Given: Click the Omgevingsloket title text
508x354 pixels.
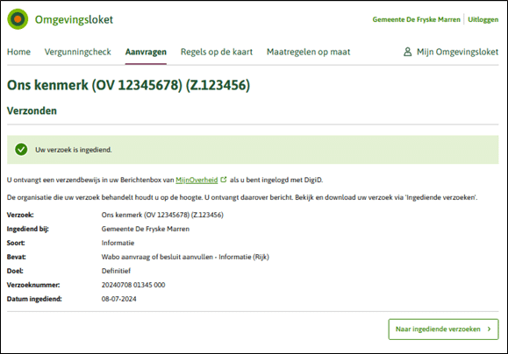Looking at the screenshot, I should point(74,20).
